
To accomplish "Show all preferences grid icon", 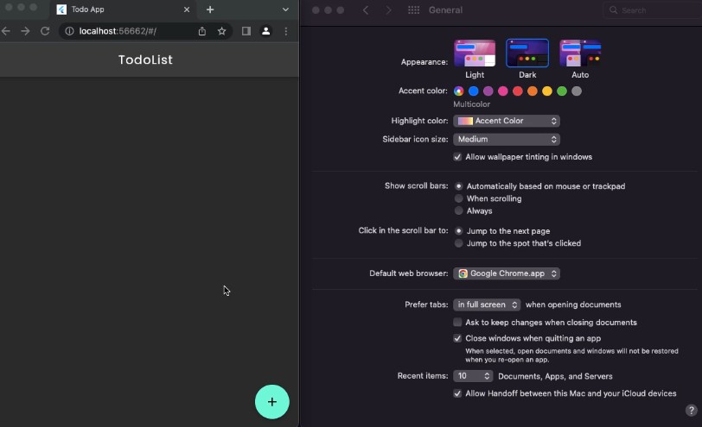I will click(413, 10).
